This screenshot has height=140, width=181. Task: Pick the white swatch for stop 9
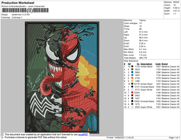click(x=132, y=90)
